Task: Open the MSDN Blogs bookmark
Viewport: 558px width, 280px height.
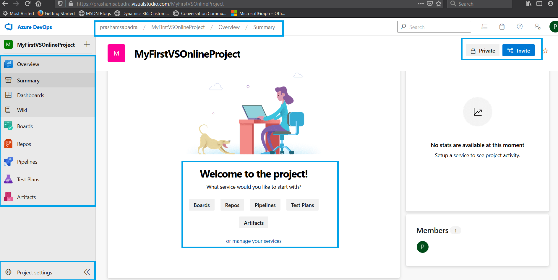Action: (95, 13)
